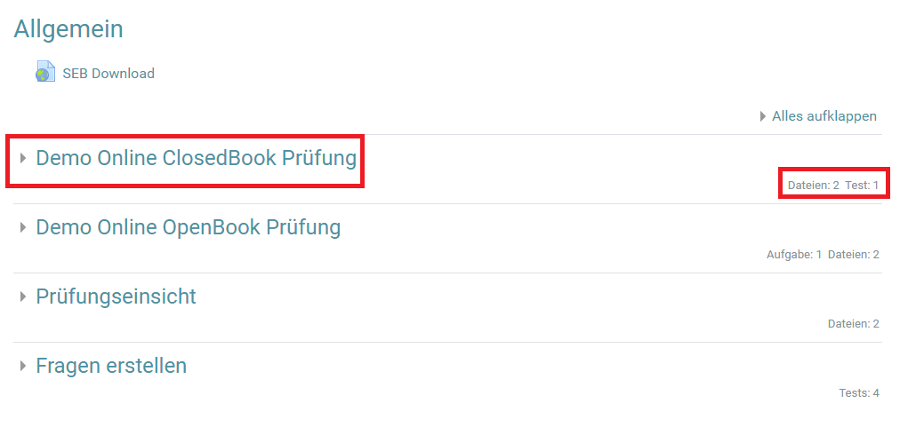Expand the Fragen erstellen section arrow

pos(23,366)
